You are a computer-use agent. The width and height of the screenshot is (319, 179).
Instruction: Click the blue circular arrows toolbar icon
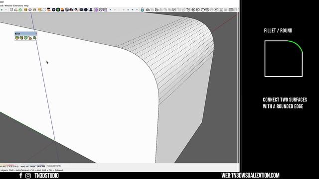44,9
